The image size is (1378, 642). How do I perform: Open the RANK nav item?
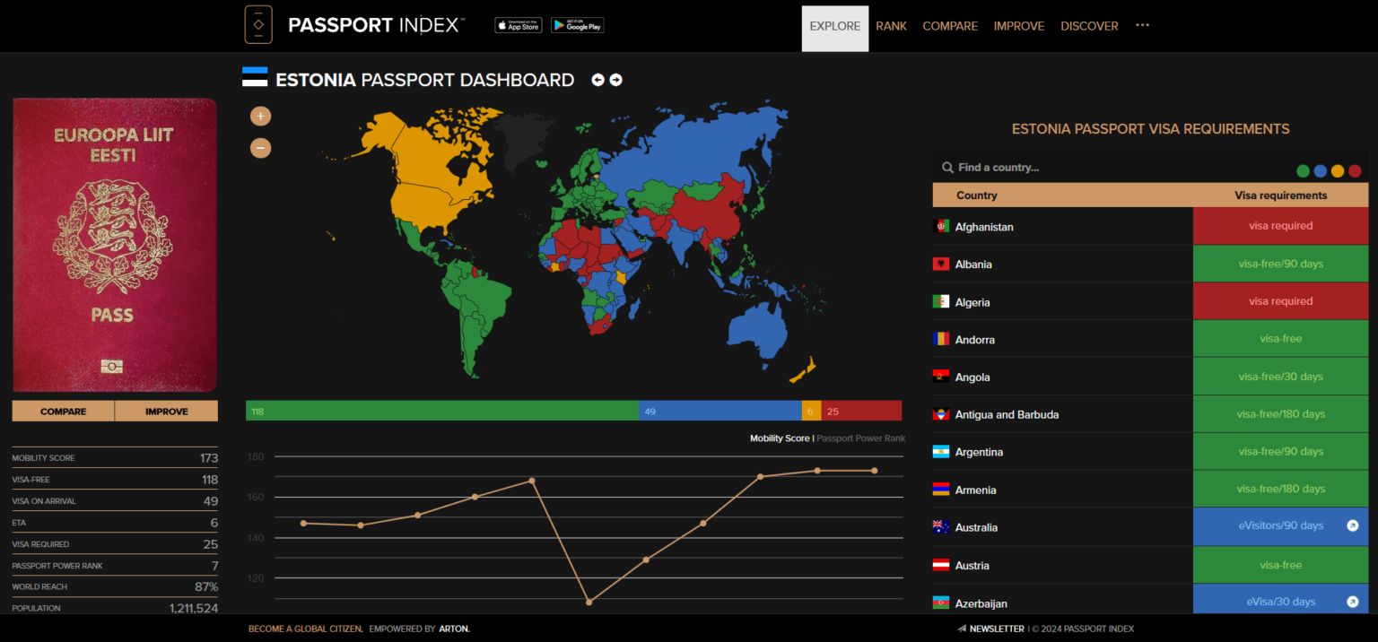coord(891,27)
